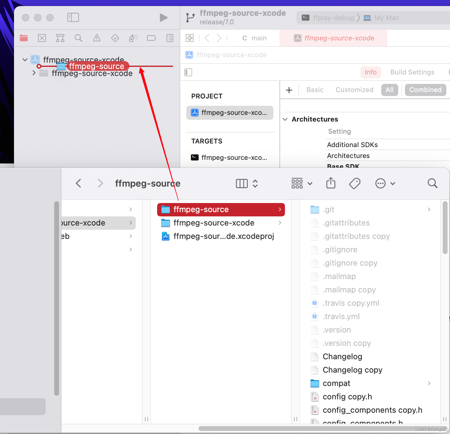Select the Build Settings tab
450x434 pixels.
click(412, 72)
